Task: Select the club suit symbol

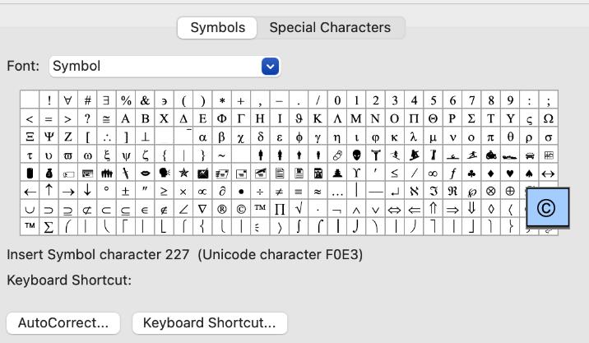Action: [x=471, y=174]
